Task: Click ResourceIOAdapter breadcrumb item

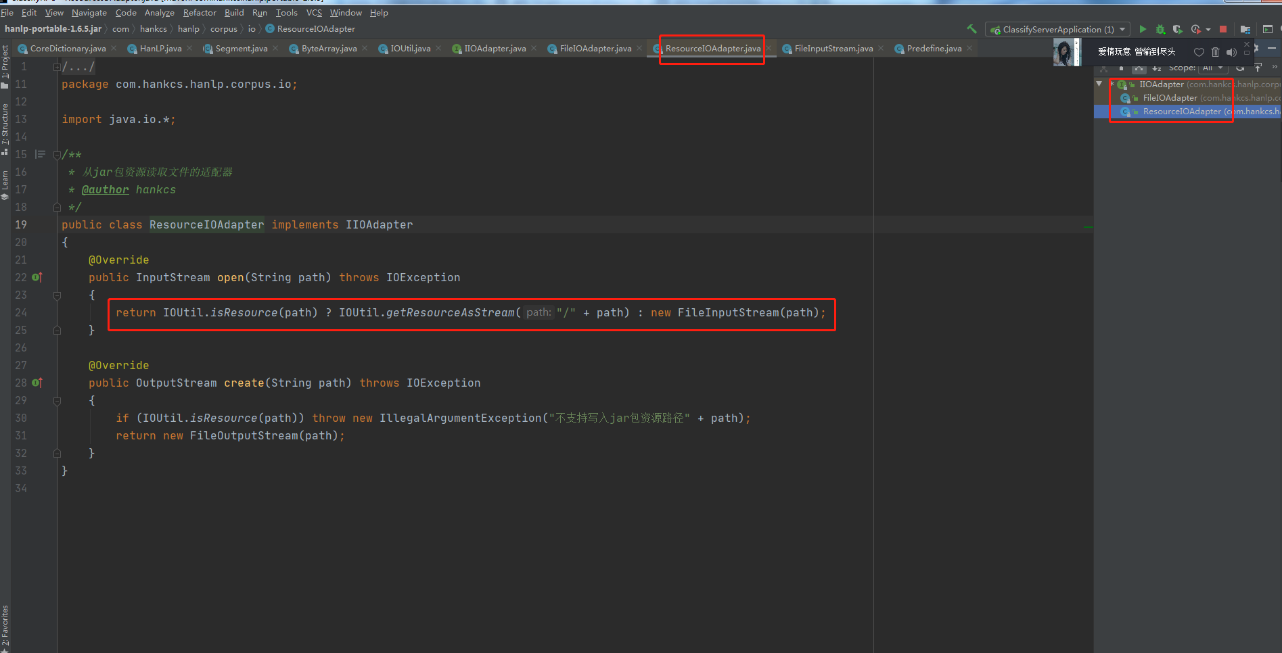Action: (311, 29)
